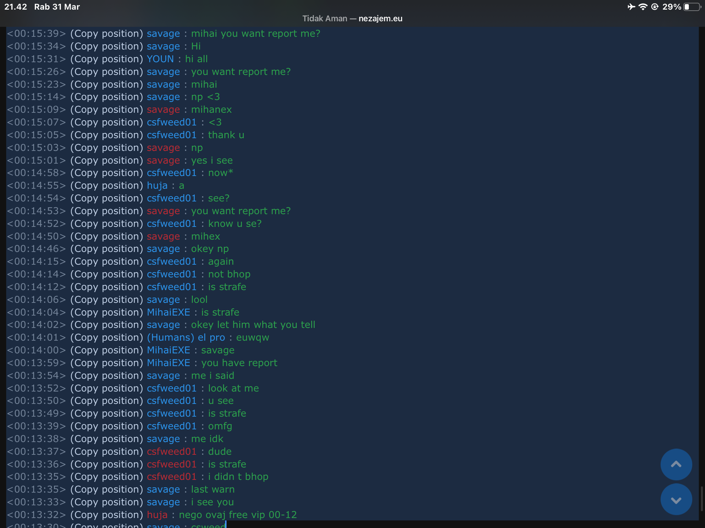Viewport: 705px width, 528px height.
Task: Click Copy position at 00:14:55 huja
Action: click(x=107, y=186)
